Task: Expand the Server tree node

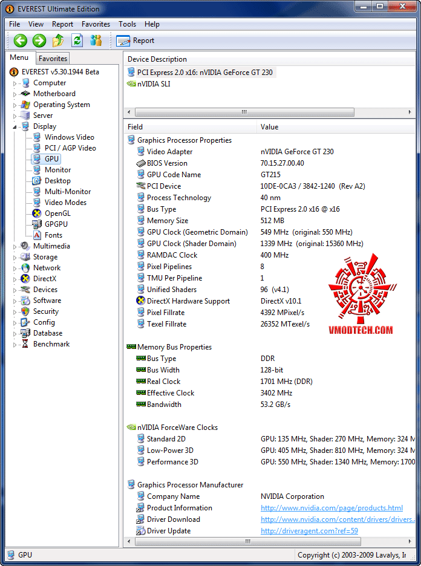Action: click(x=15, y=116)
